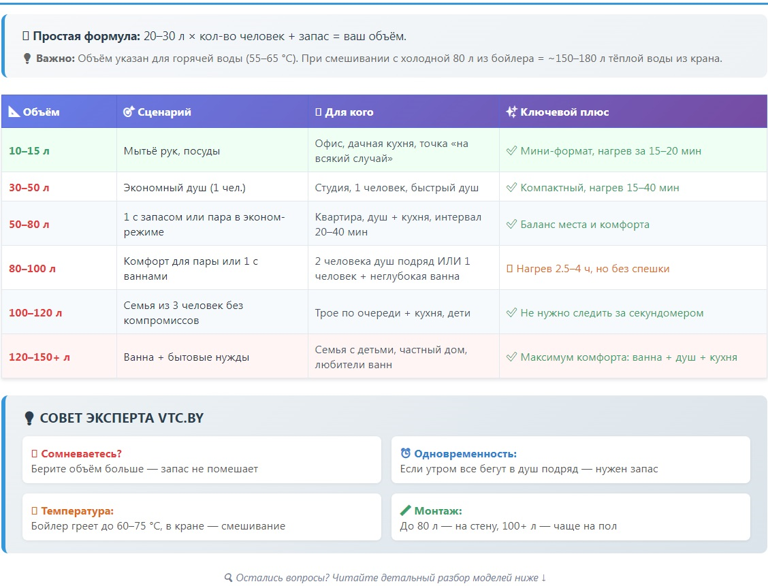This screenshot has height=586, width=768.
Task: Click the magnifier icon before Остались вопросы
Action: click(x=229, y=578)
